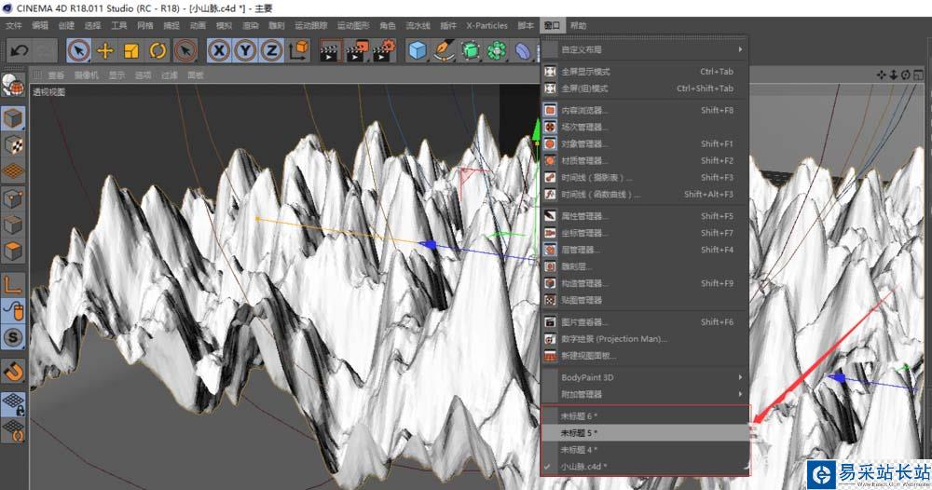The image size is (932, 490).
Task: Open 材质管理器 entry
Action: click(x=645, y=160)
